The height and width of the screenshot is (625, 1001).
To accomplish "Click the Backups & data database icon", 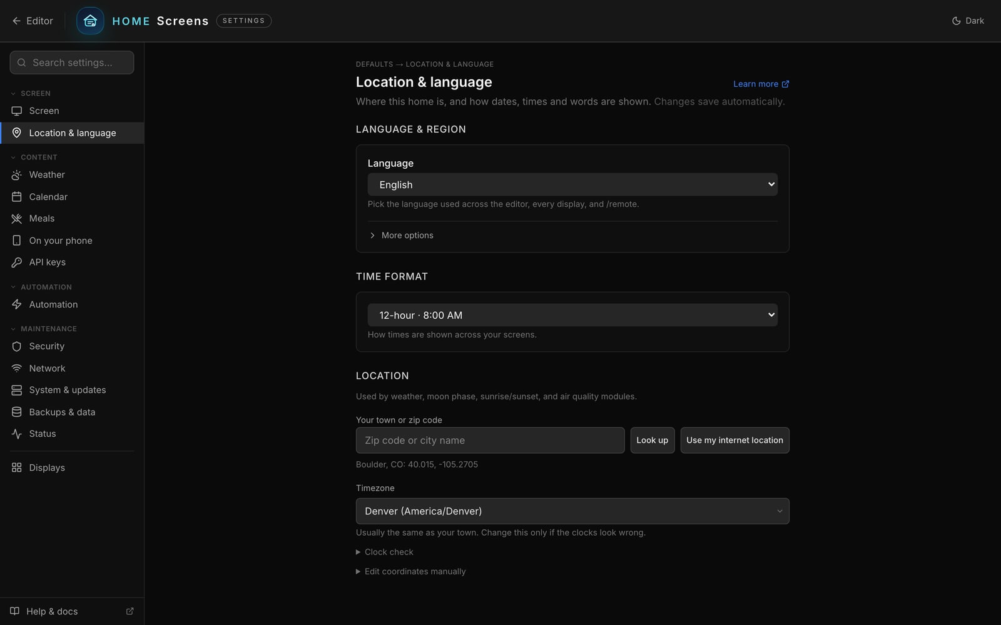I will click(17, 412).
